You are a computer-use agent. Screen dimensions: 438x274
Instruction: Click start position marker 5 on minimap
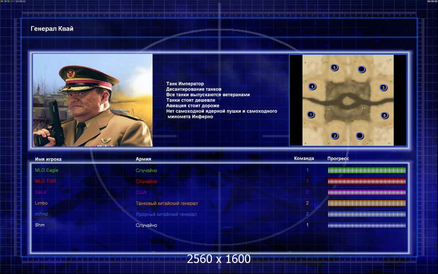pos(334,68)
